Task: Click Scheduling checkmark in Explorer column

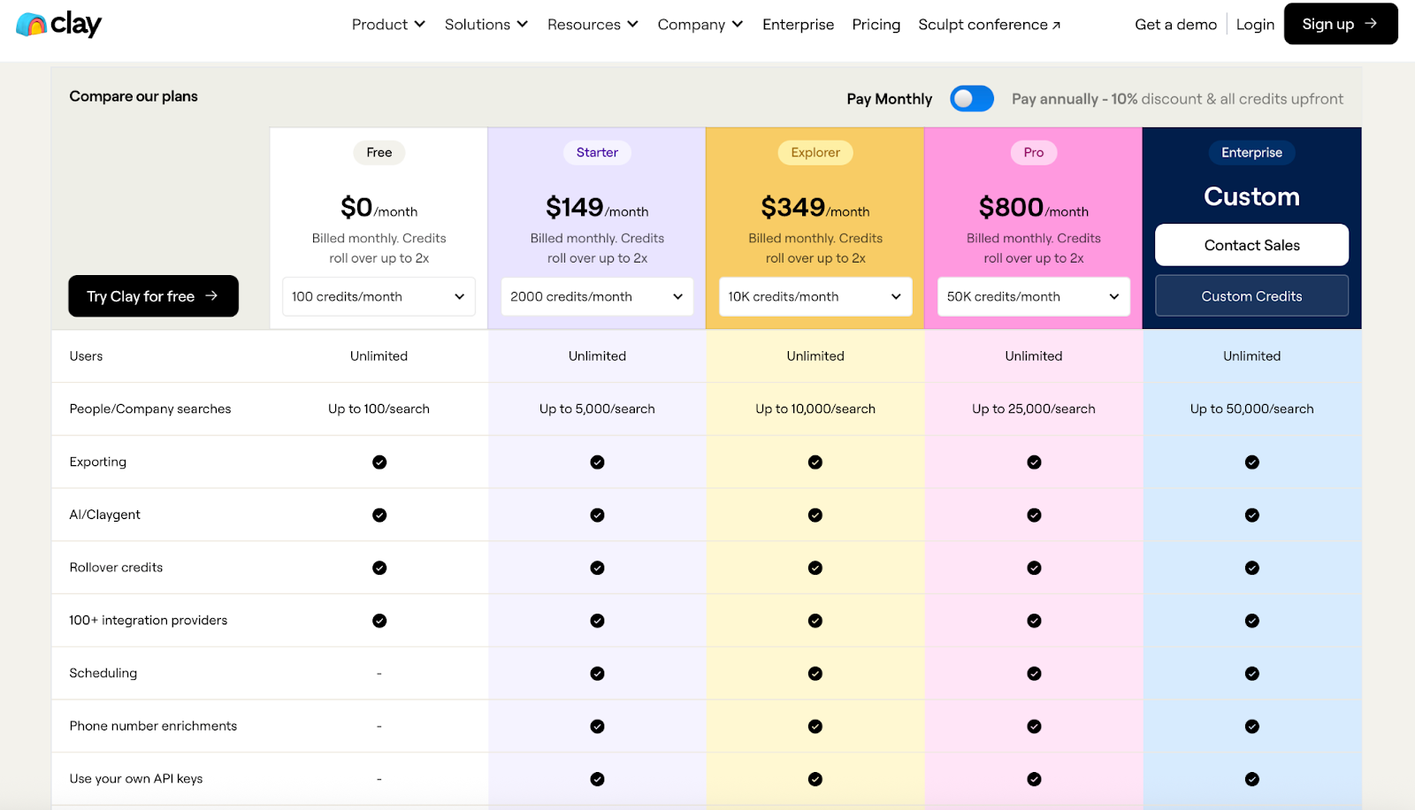Action: (x=815, y=674)
